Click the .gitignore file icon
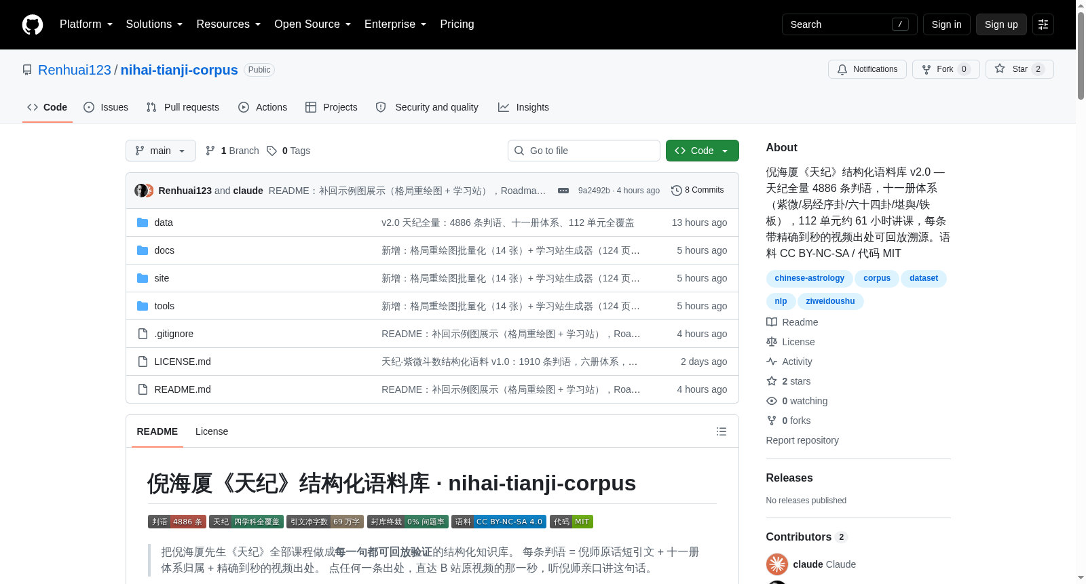1086x584 pixels. point(143,334)
